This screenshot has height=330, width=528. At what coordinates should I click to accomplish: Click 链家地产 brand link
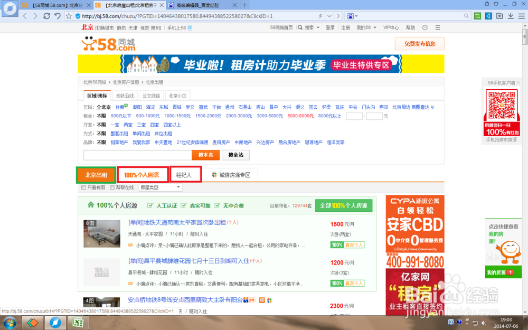(119, 142)
